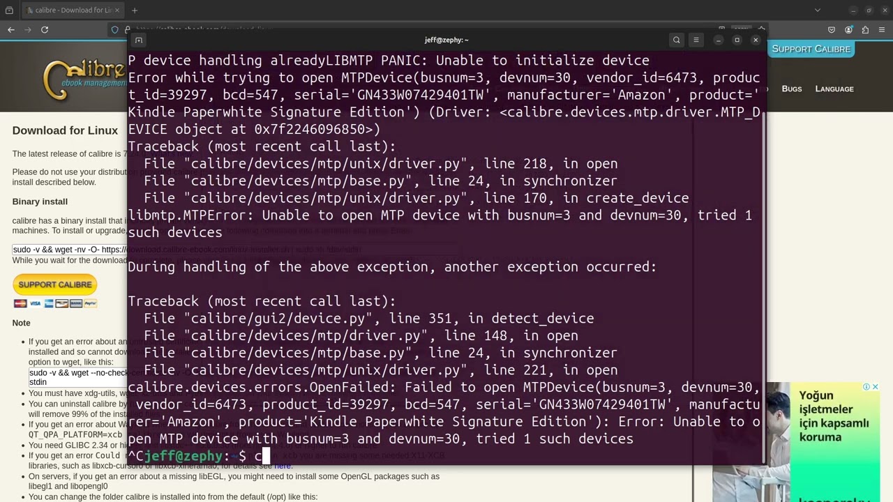The width and height of the screenshot is (893, 502).
Task: Add a new terminal tab
Action: (139, 40)
